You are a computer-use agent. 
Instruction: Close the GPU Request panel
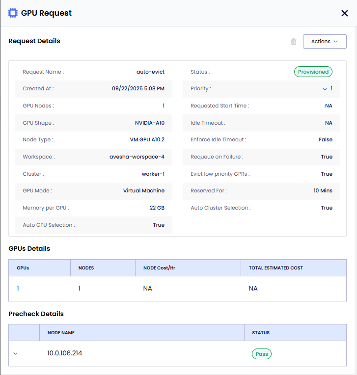(x=344, y=13)
